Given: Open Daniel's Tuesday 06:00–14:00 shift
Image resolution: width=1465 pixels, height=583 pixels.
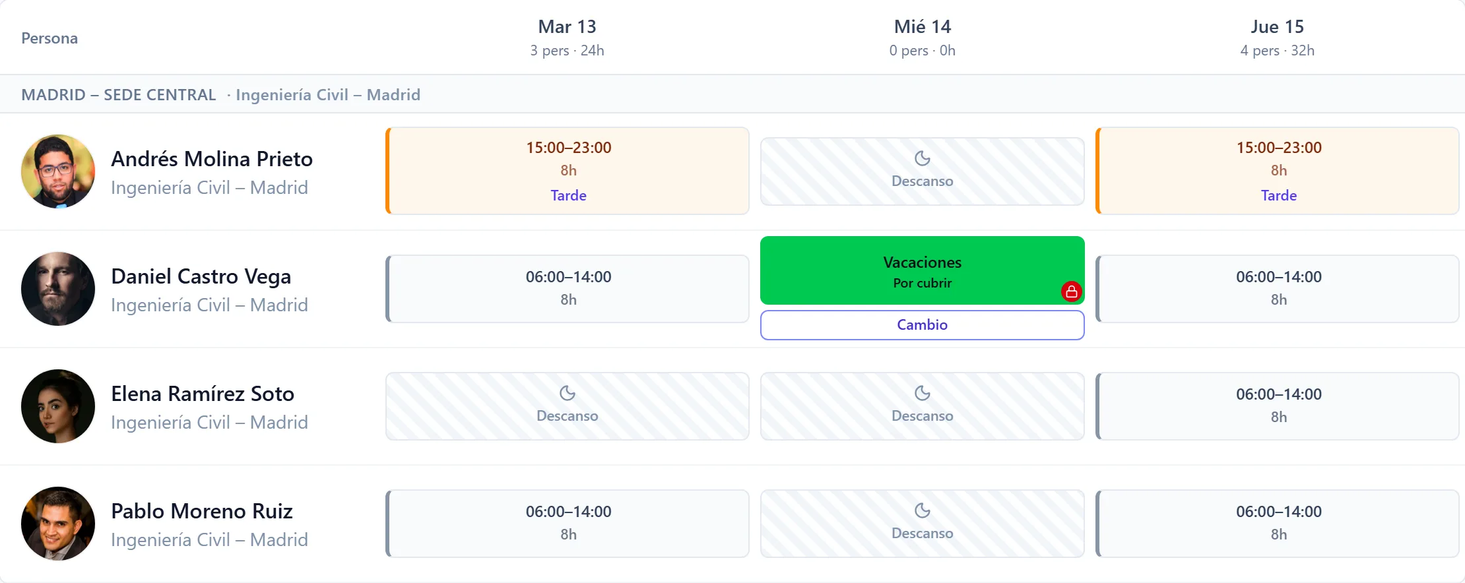Looking at the screenshot, I should pos(568,289).
